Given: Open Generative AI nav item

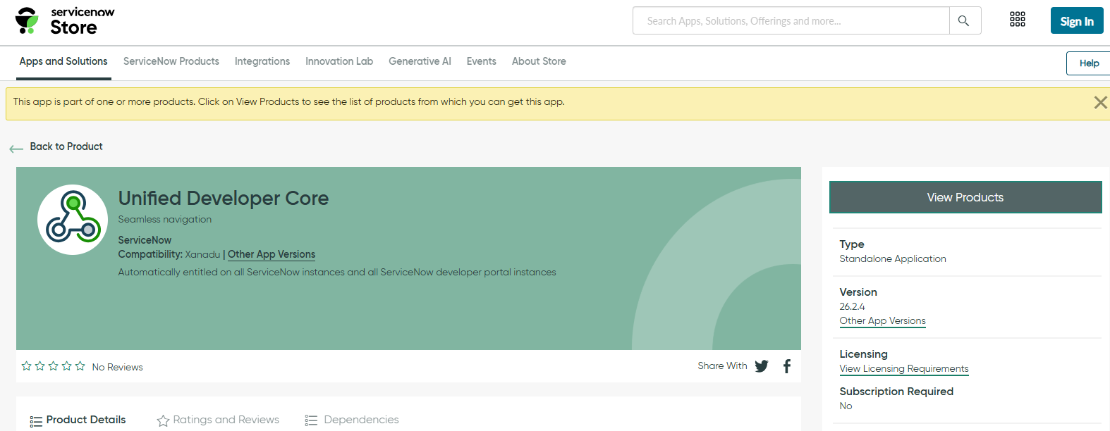Looking at the screenshot, I should tap(420, 61).
